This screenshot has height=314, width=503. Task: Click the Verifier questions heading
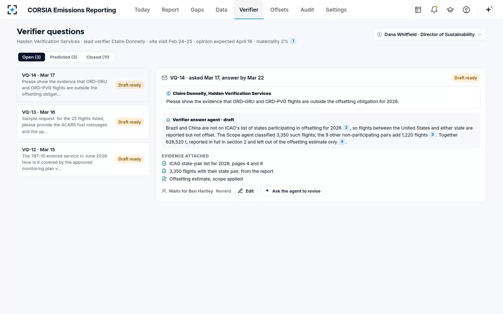point(51,31)
